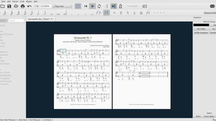Click the envelope feedback icon
216x121 pixels.
[212, 6]
